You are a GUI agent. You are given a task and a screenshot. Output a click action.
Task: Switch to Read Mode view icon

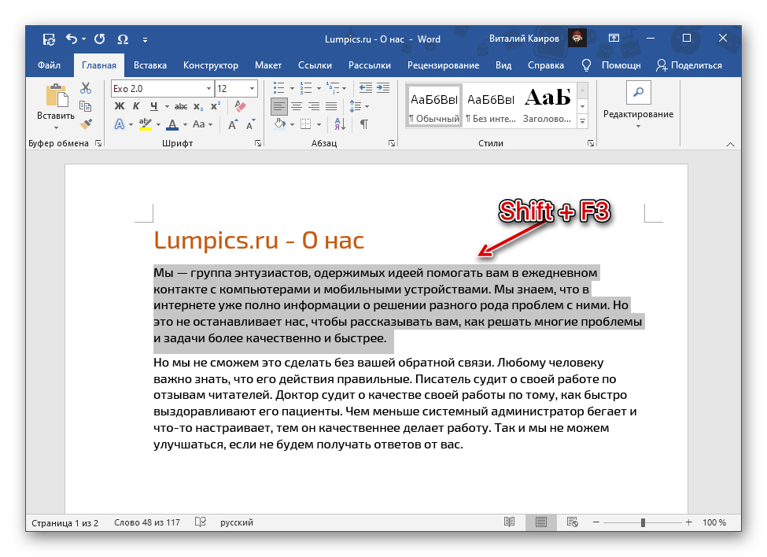(x=509, y=522)
